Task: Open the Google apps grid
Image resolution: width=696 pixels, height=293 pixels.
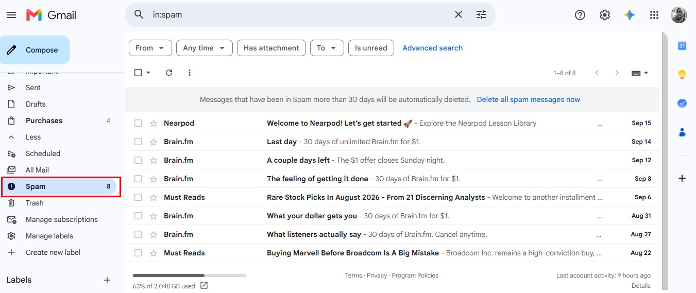Action: pos(654,15)
